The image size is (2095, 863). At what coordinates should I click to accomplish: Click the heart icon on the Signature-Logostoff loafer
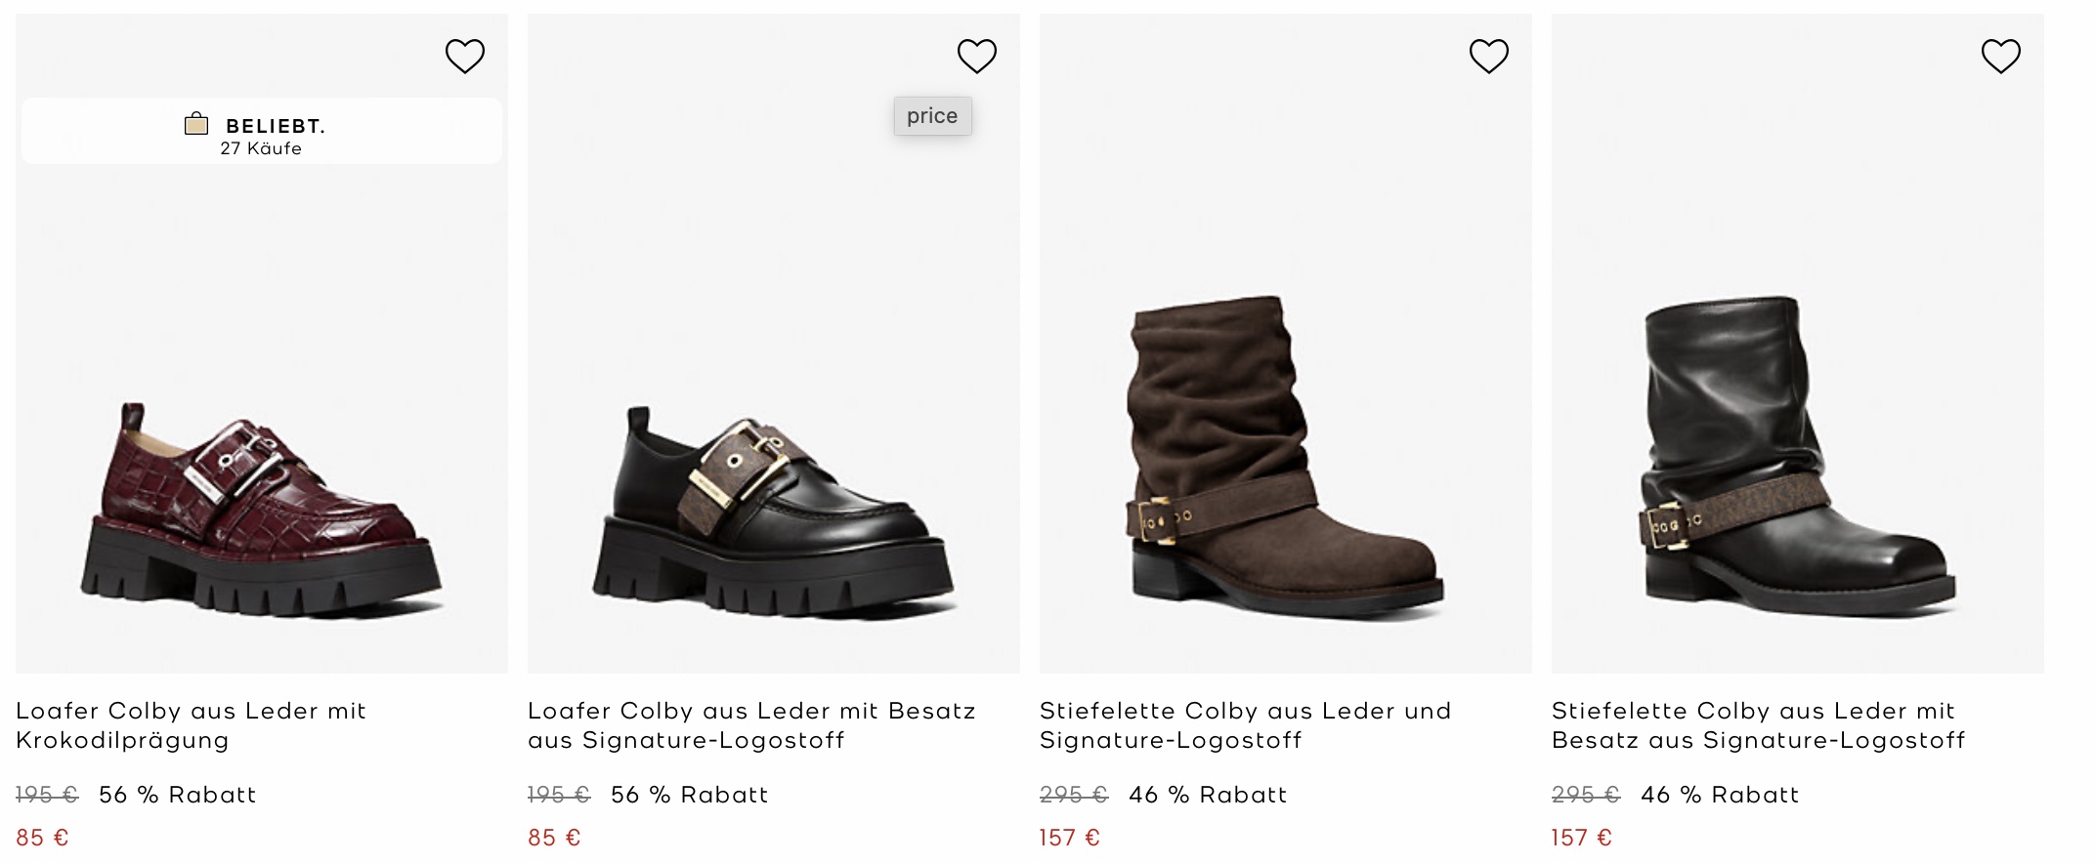click(x=977, y=55)
